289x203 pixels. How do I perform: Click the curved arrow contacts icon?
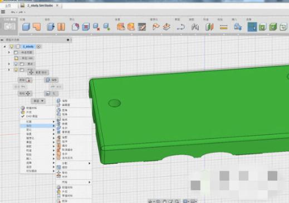tap(181, 27)
